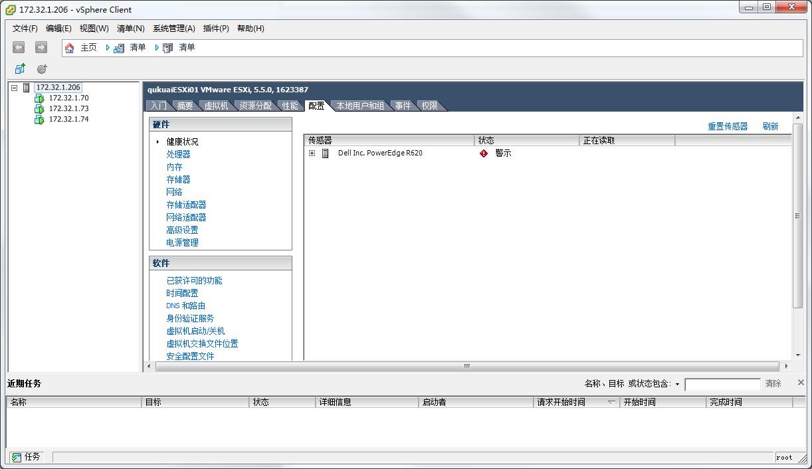This screenshot has width=812, height=469.
Task: Open the 视图(W) menu
Action: (94, 29)
